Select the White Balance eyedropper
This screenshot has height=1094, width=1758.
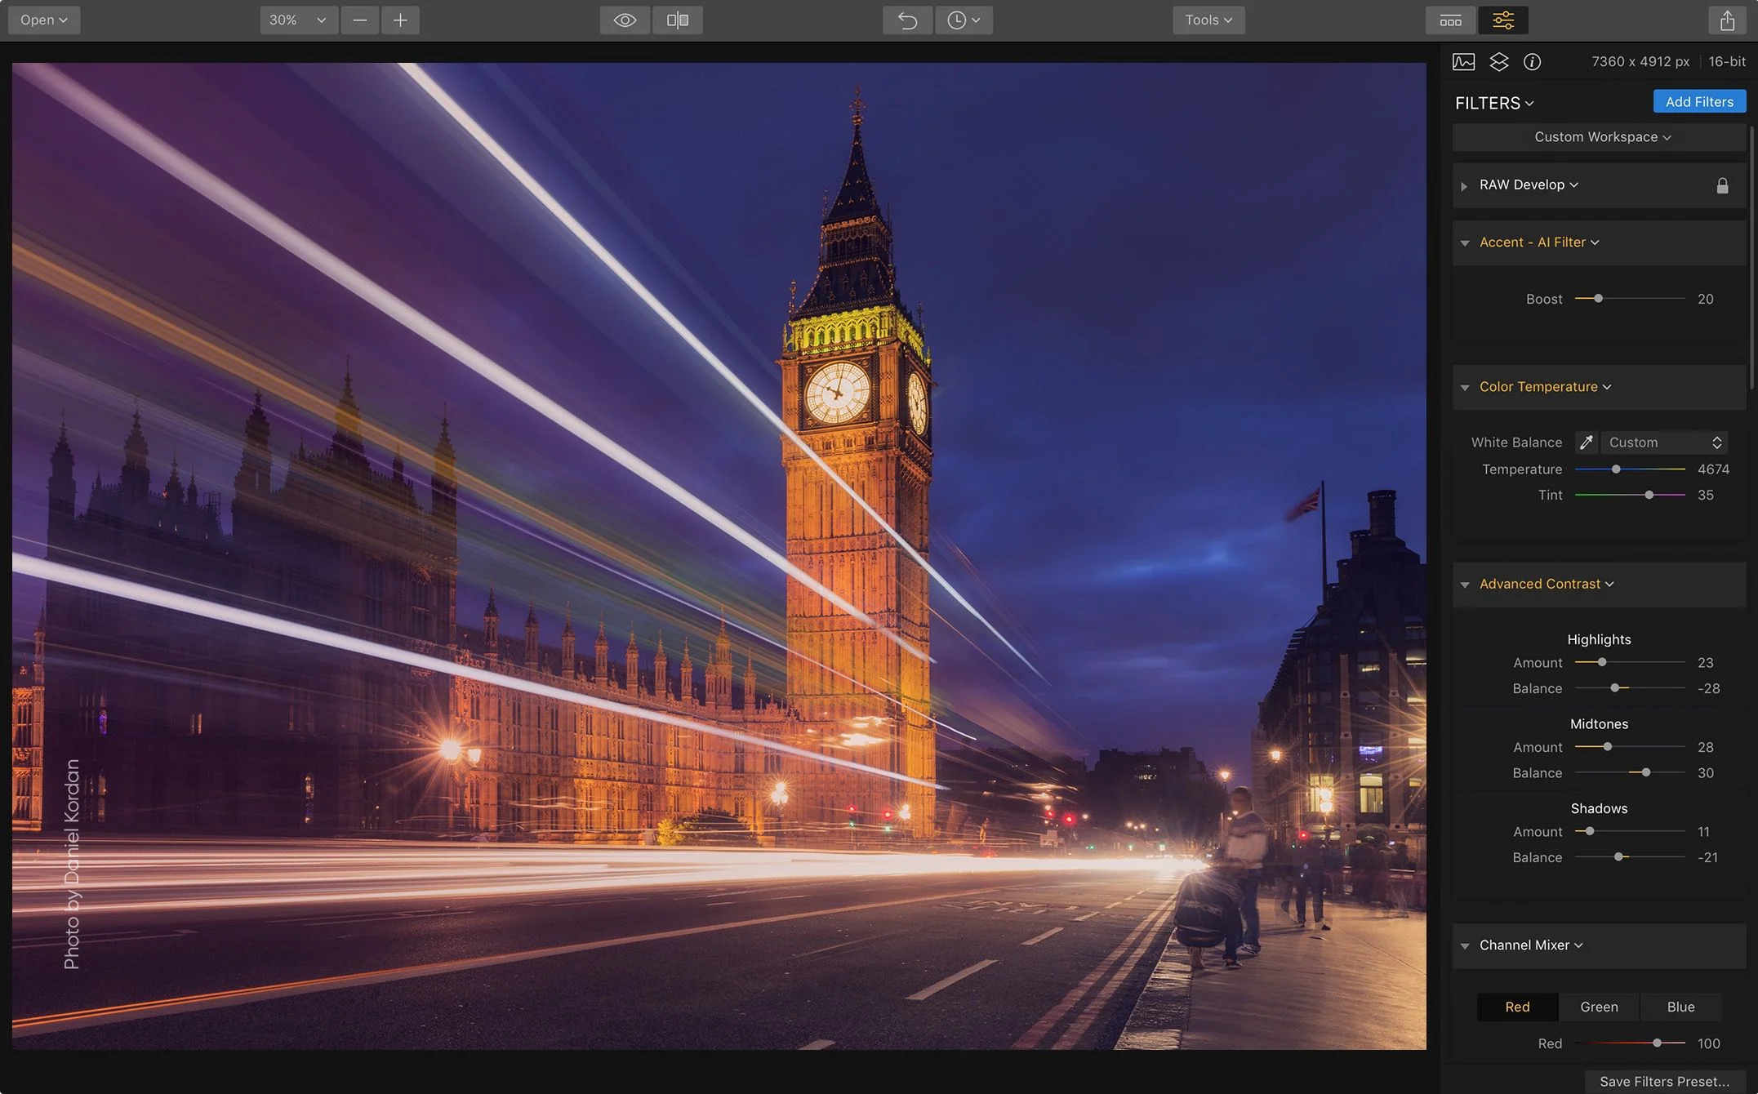click(x=1586, y=442)
